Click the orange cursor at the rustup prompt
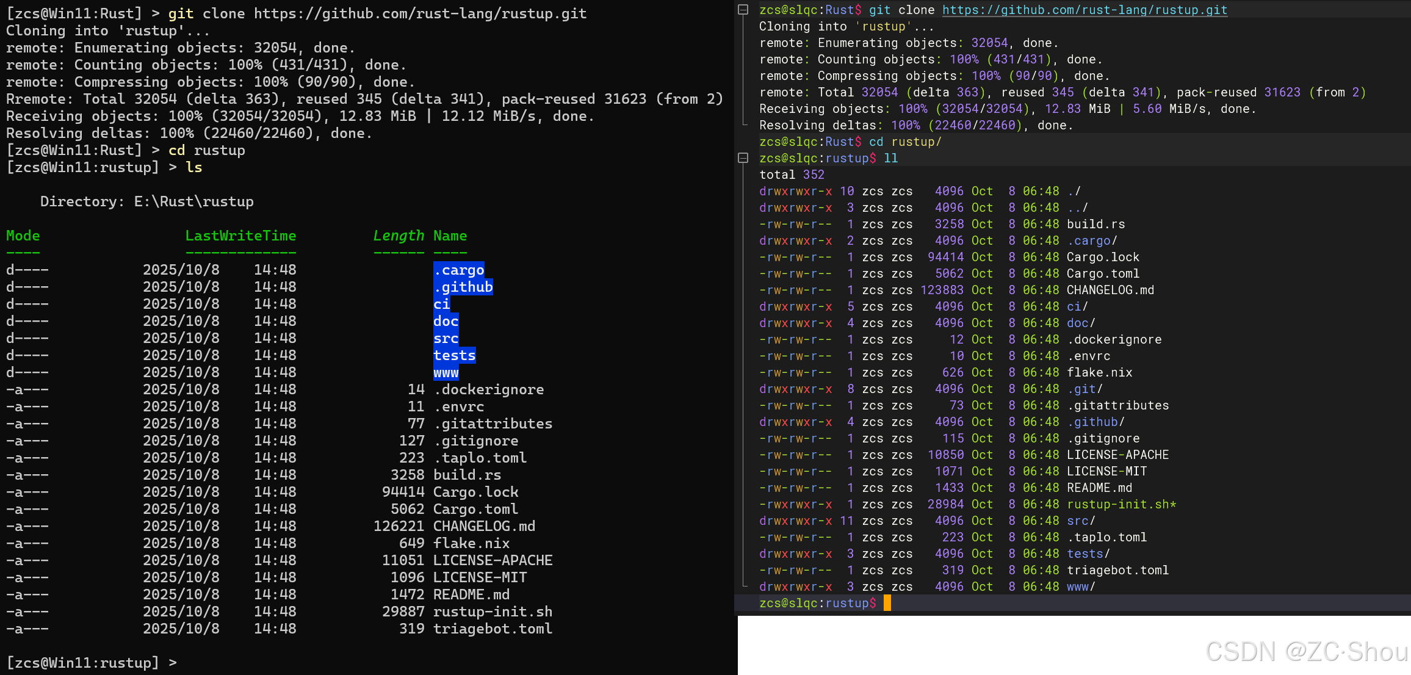 point(887,603)
